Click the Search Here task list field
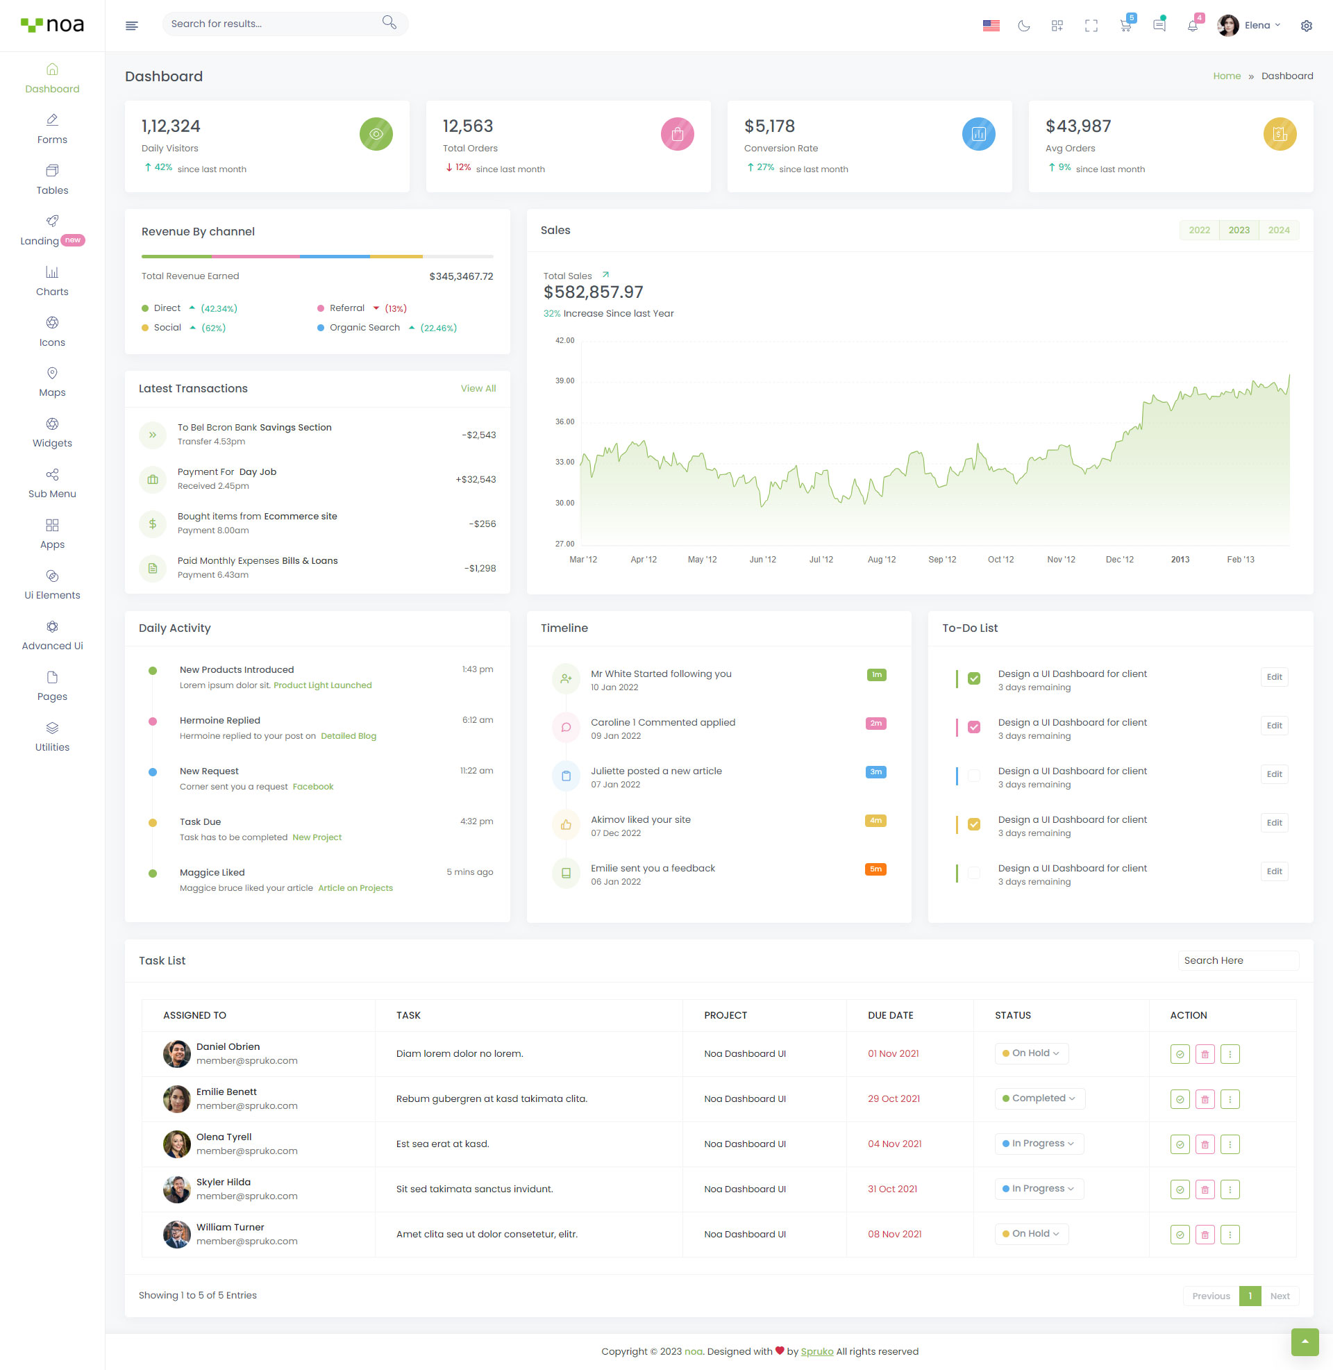This screenshot has width=1333, height=1370. coord(1237,960)
